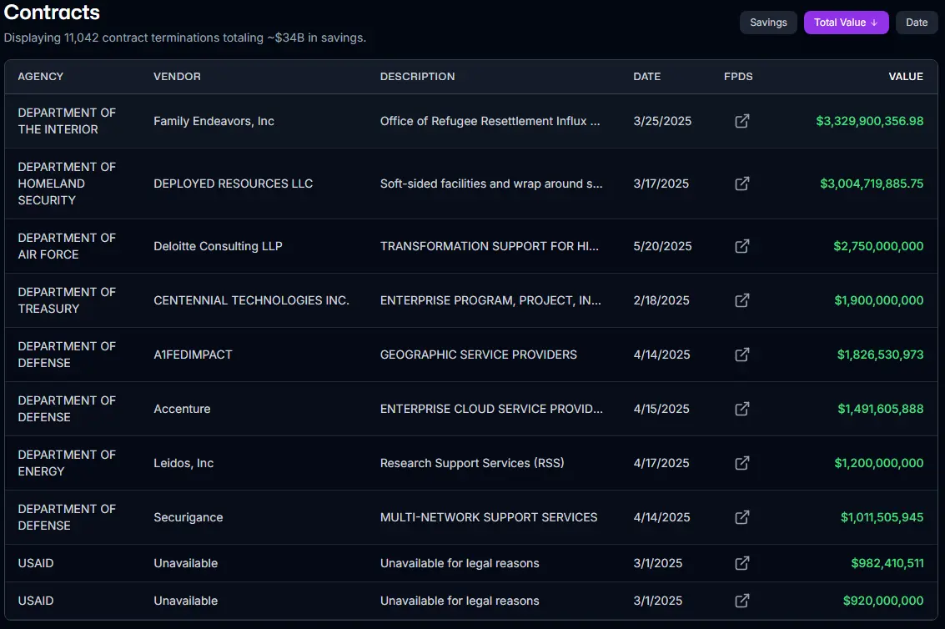
Task: Open FPDS link for Centennial Technologies row
Action: click(741, 300)
